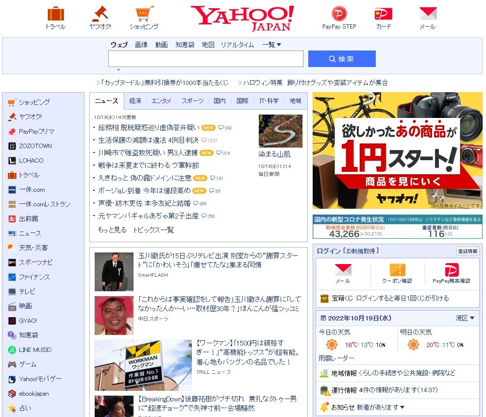The height and width of the screenshot is (417, 486).
Task: Open Mail via the envelope icon
Action: pos(428,13)
